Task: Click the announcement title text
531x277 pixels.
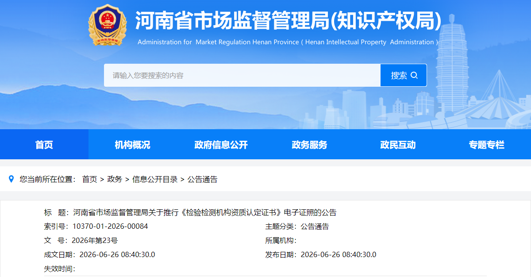Action: point(205,212)
